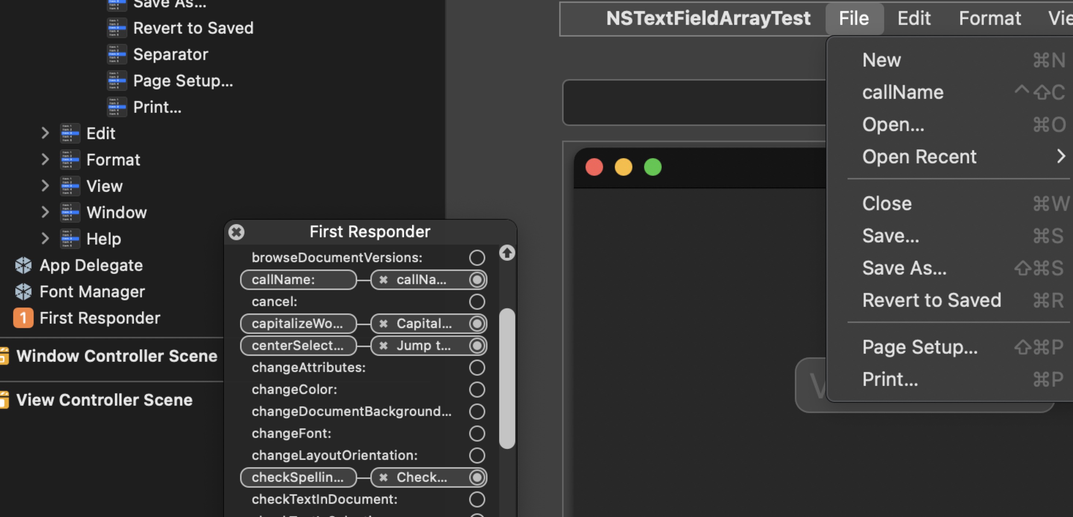The width and height of the screenshot is (1073, 517).
Task: Click the cancel: connection circle
Action: click(x=476, y=301)
